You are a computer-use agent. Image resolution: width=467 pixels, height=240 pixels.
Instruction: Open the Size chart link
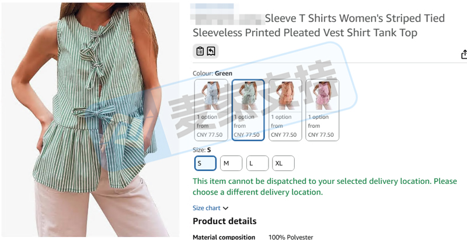point(207,208)
